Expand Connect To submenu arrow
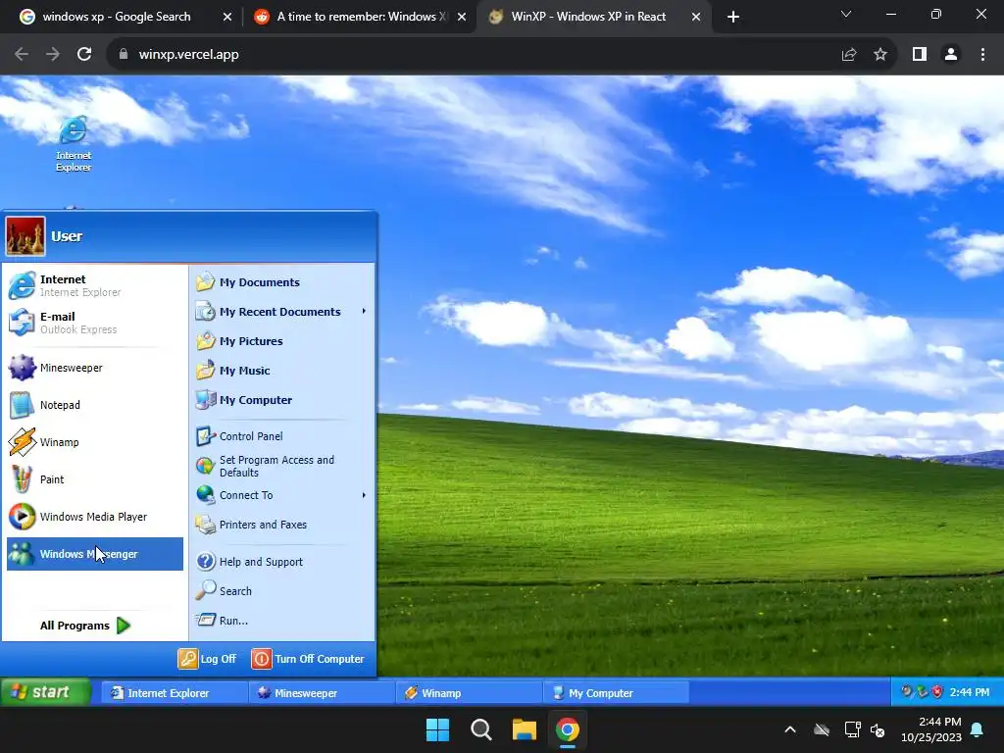The height and width of the screenshot is (753, 1004). [364, 495]
